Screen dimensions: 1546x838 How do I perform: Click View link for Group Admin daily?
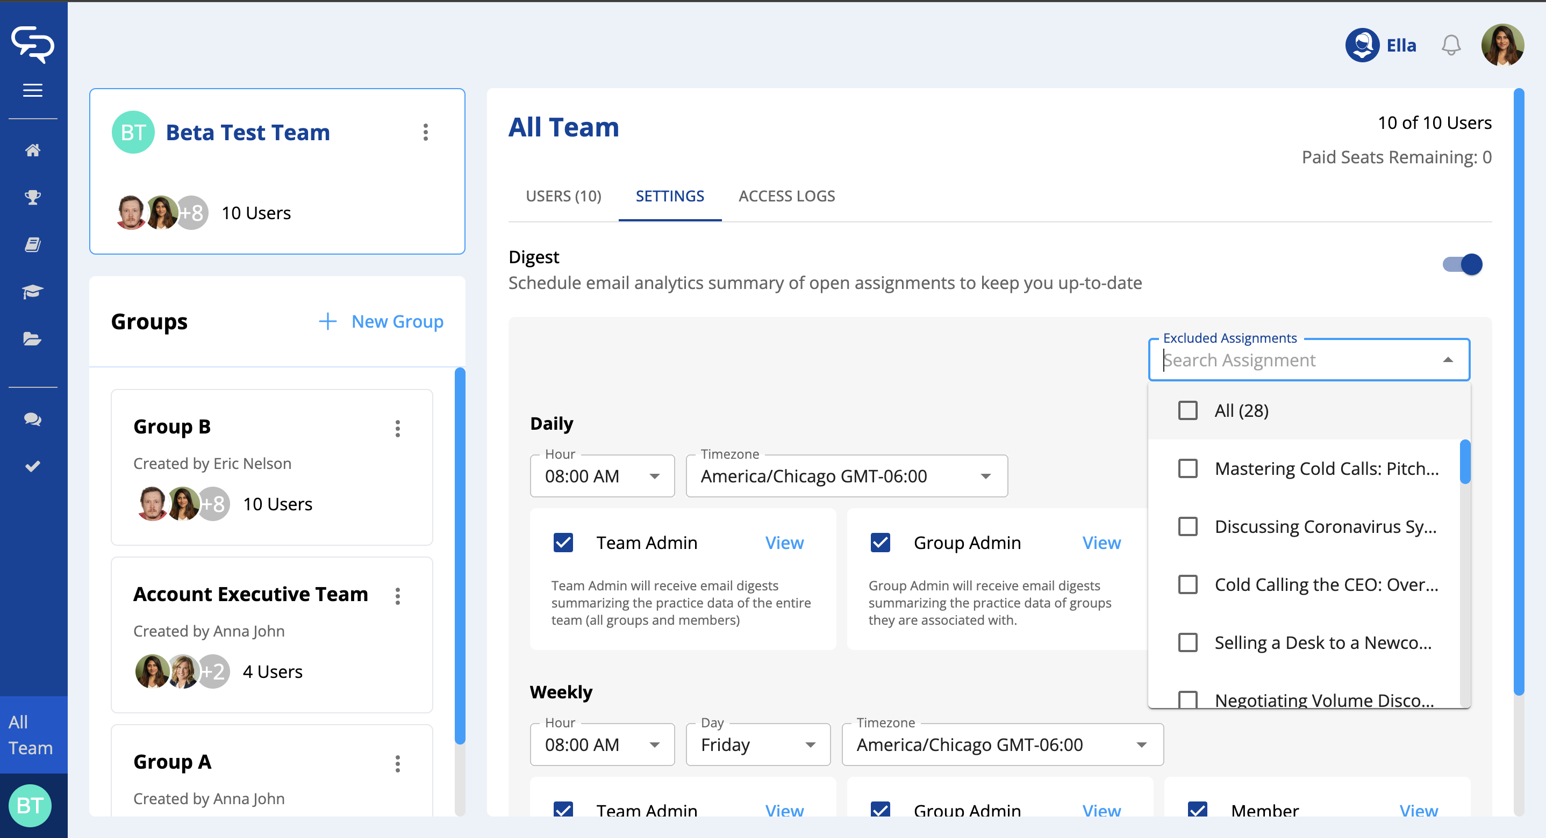point(1101,543)
